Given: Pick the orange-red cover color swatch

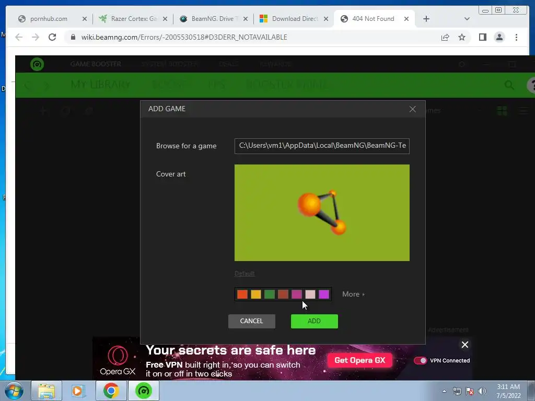Looking at the screenshot, I should pyautogui.click(x=242, y=294).
